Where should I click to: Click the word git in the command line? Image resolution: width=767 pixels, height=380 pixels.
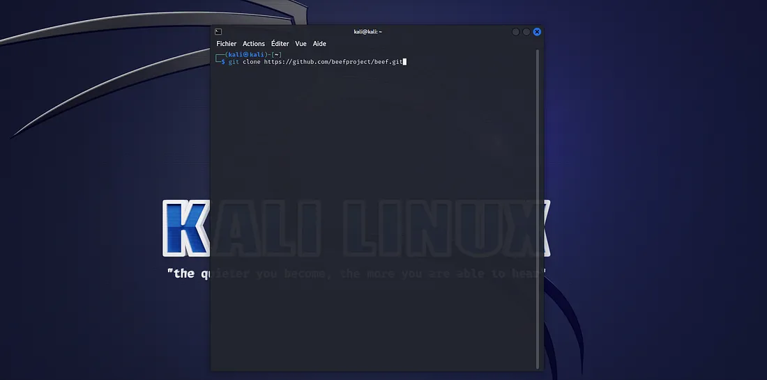tap(234, 62)
